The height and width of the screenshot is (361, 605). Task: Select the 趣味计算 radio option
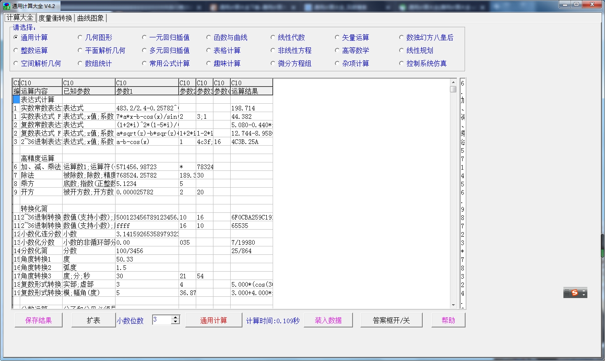[x=209, y=63]
